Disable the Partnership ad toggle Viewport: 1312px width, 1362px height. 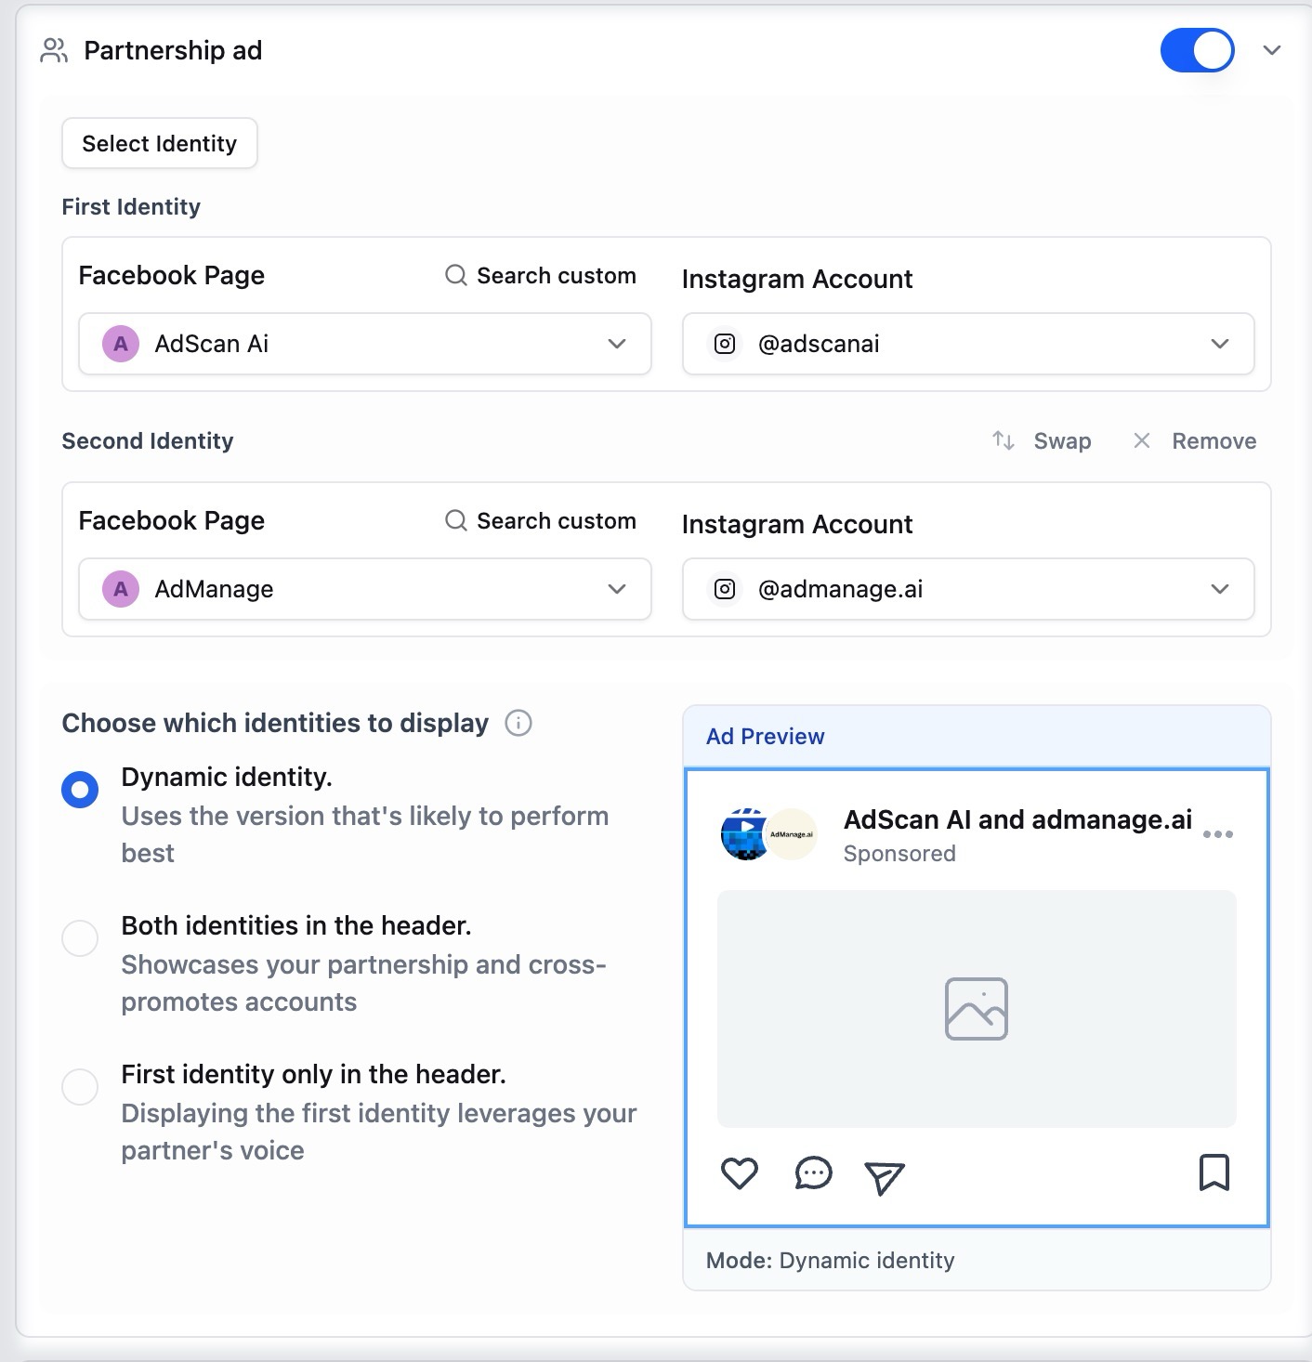coord(1198,50)
